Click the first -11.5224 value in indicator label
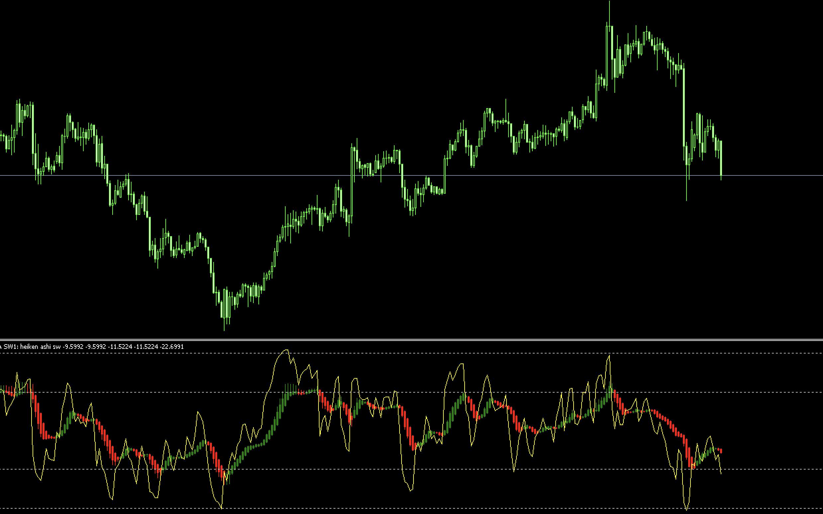Image resolution: width=823 pixels, height=514 pixels. pos(120,347)
